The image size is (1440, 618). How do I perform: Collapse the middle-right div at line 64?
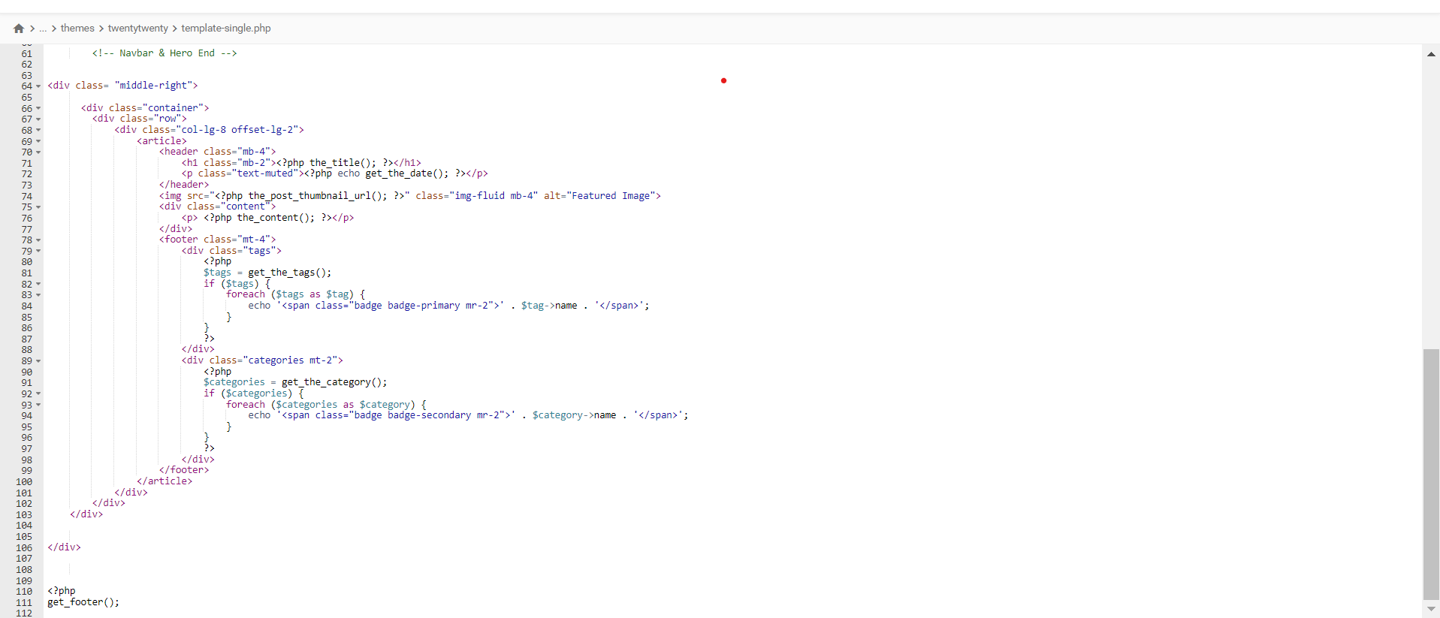(38, 86)
